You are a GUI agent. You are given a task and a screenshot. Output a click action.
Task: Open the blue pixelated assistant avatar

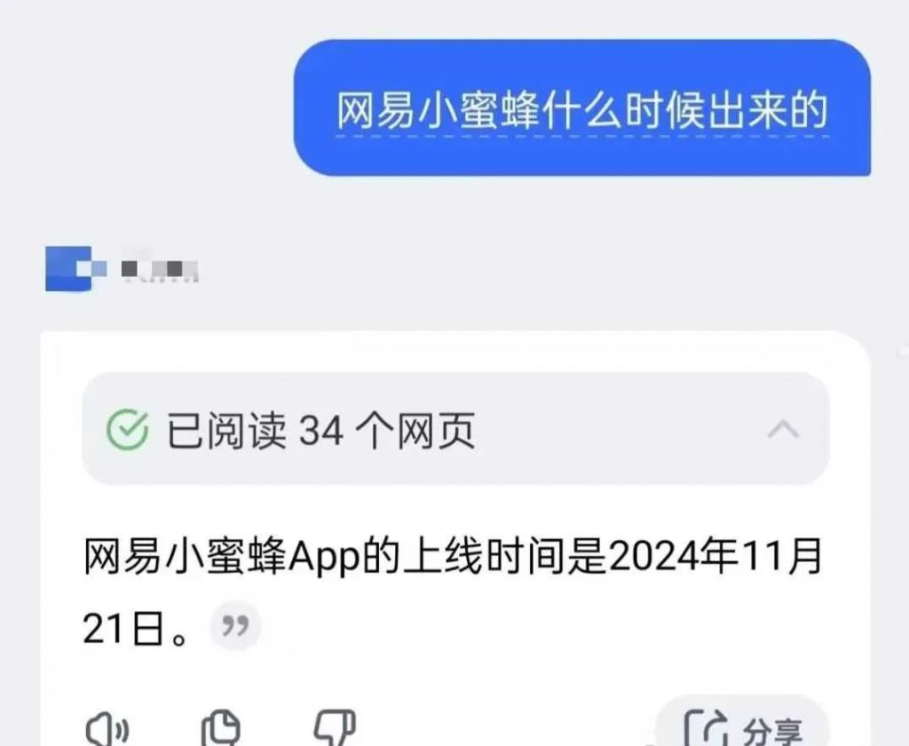coord(75,268)
